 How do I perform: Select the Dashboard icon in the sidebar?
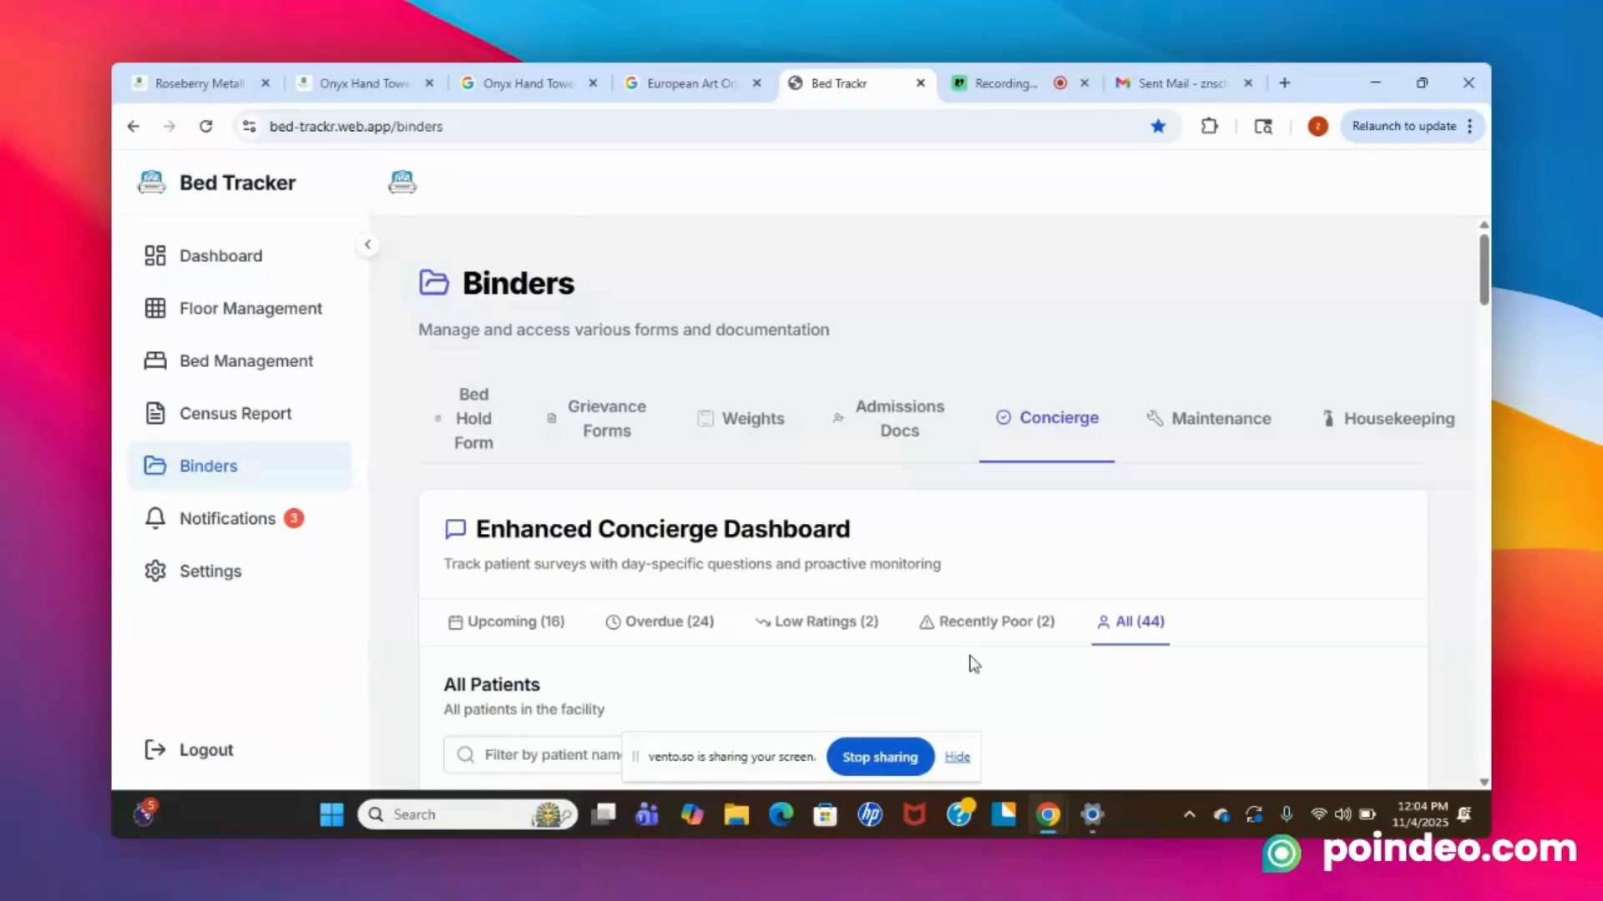(x=155, y=255)
